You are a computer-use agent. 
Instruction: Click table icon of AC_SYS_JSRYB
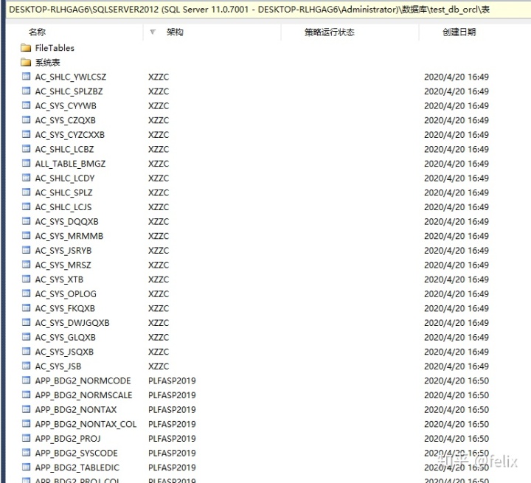point(26,250)
